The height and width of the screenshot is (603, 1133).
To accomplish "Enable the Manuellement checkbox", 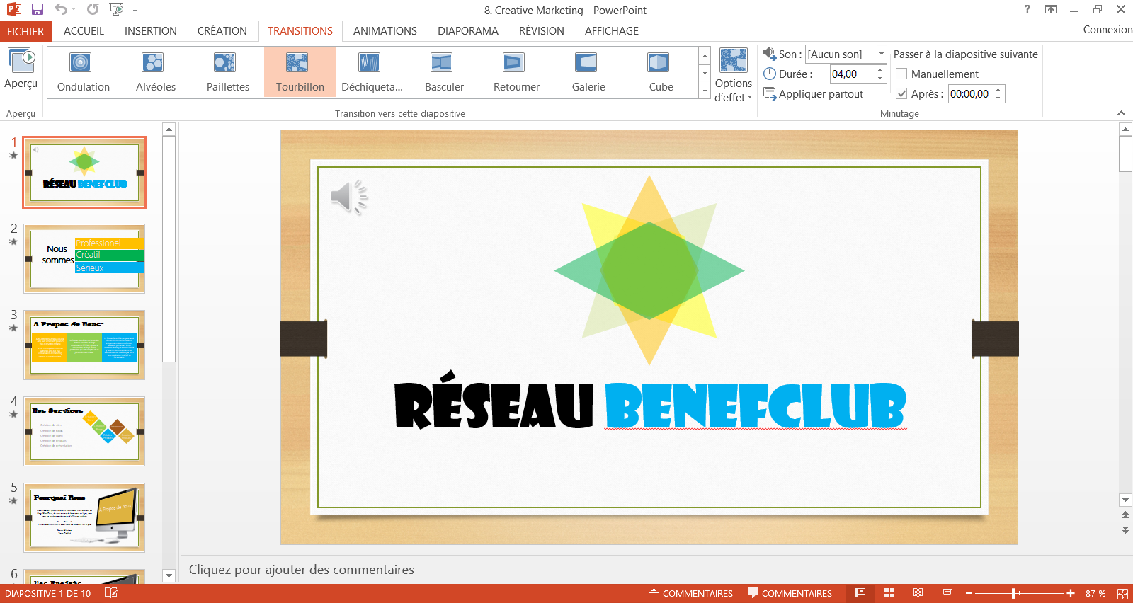I will click(x=901, y=74).
